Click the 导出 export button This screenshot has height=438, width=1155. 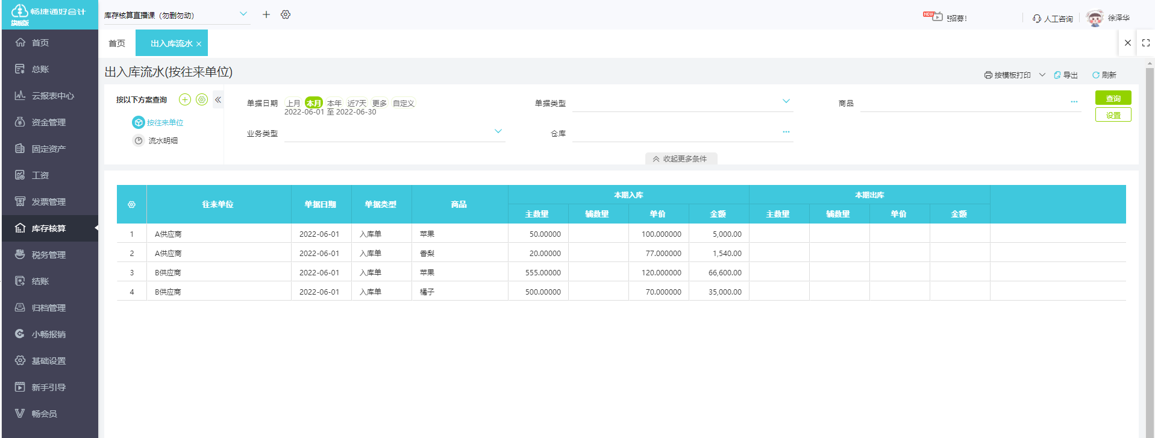coord(1065,75)
